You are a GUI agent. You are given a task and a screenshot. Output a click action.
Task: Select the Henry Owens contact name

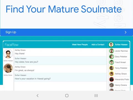(121, 85)
